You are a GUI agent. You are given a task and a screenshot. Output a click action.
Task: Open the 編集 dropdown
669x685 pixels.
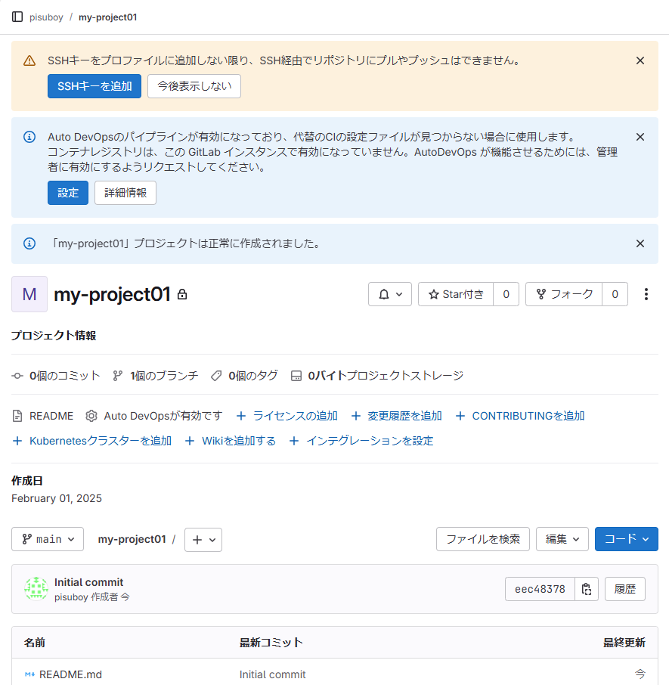click(562, 539)
